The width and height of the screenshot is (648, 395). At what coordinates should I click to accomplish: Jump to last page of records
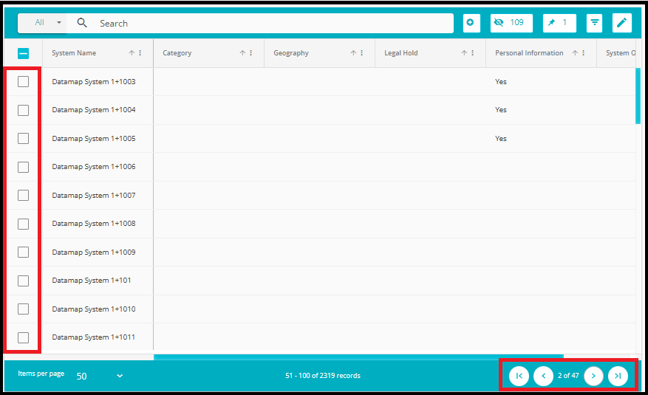point(618,376)
